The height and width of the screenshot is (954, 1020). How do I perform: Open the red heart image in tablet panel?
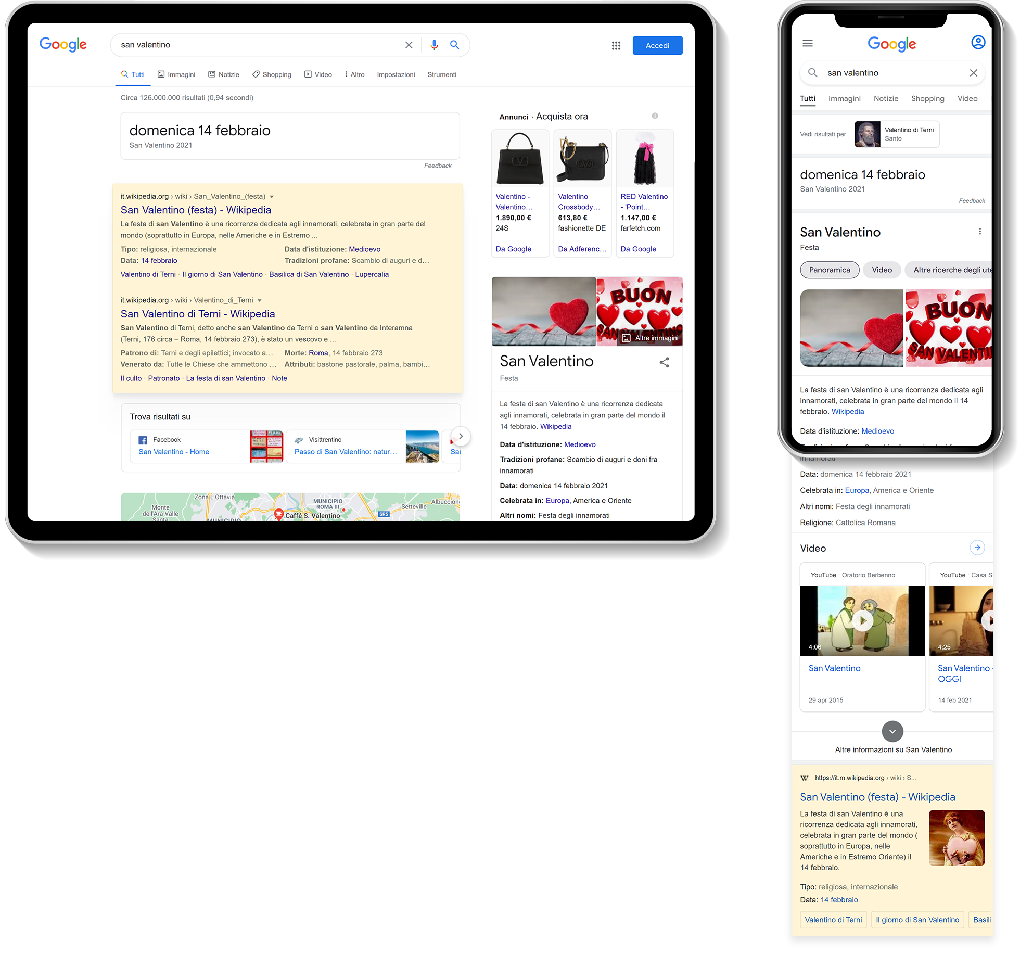tap(543, 311)
